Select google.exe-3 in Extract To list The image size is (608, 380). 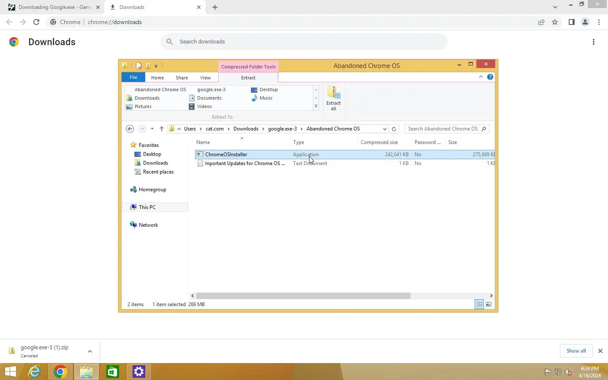(211, 90)
